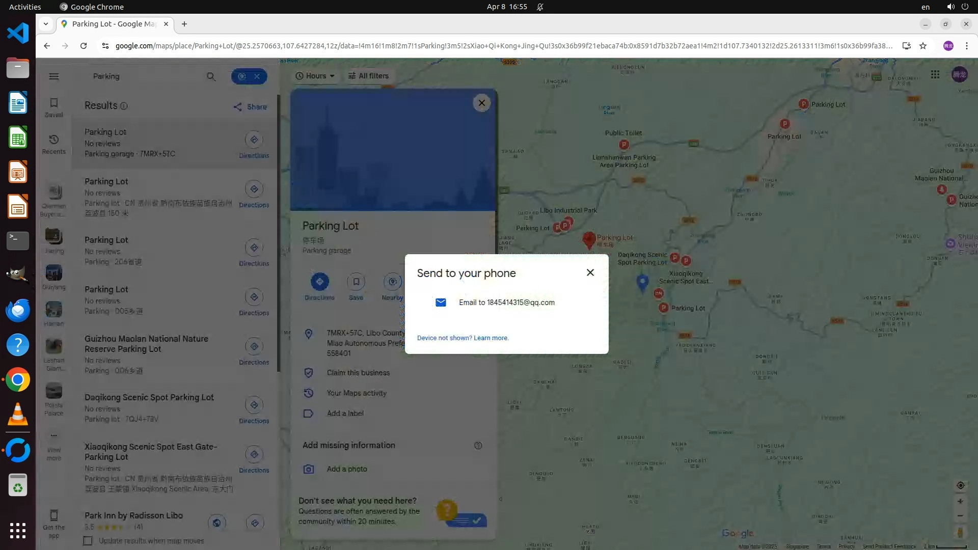Click the search magnifier icon
Screen dimensions: 978x550
coord(211,76)
